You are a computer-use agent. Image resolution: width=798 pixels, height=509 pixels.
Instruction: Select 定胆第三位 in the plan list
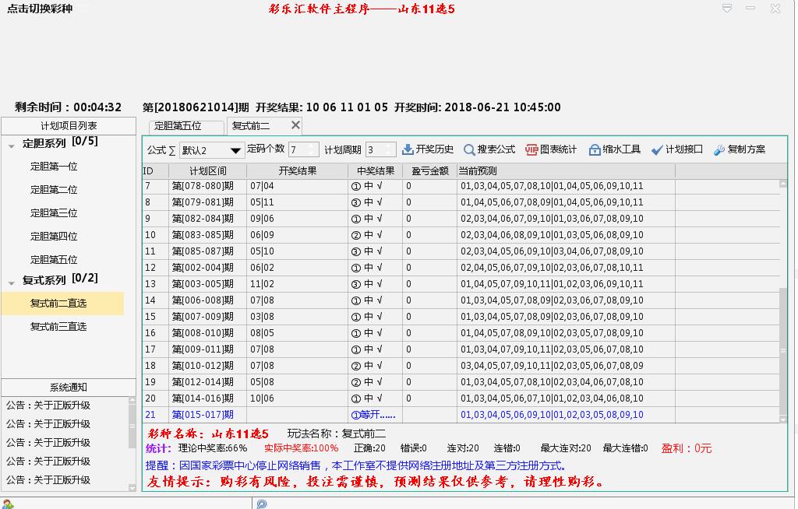(x=54, y=213)
